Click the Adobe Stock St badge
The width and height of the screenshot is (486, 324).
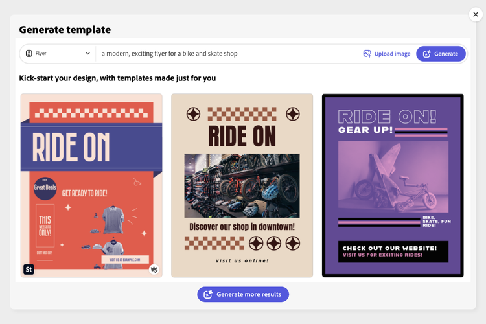pyautogui.click(x=29, y=269)
